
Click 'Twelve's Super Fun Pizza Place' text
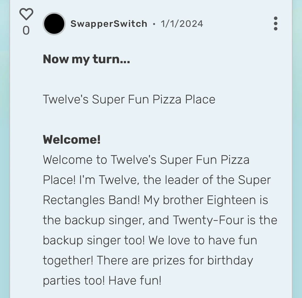click(x=129, y=99)
